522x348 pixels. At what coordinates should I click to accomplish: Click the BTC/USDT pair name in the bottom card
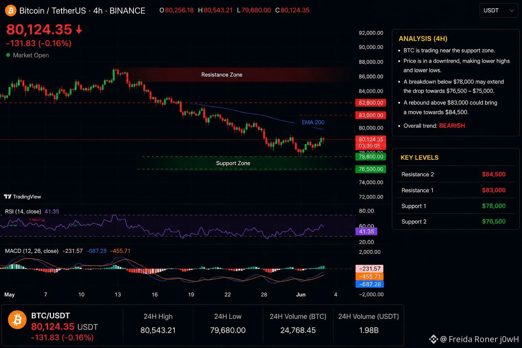[50, 316]
